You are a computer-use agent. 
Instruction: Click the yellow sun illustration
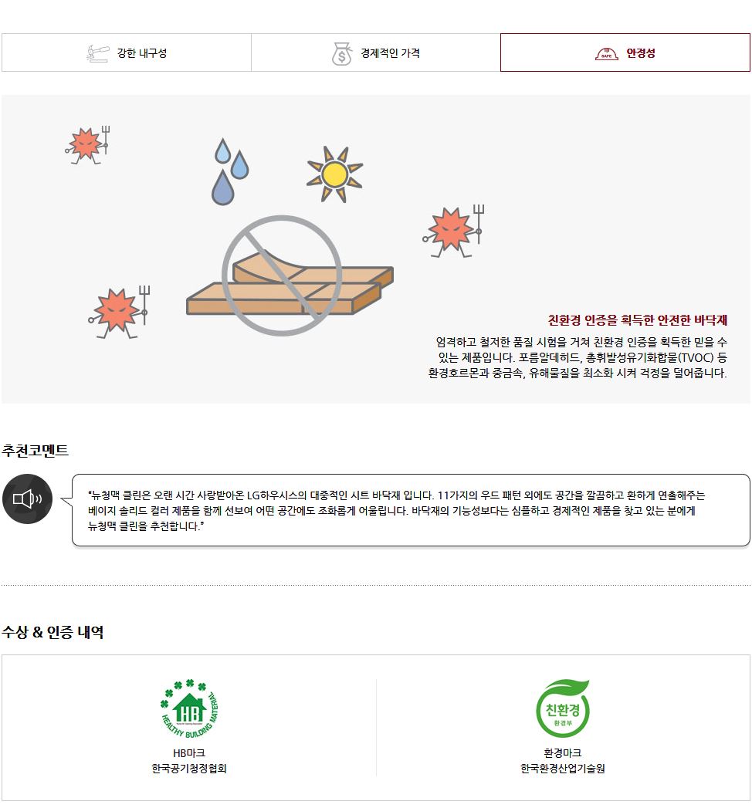pos(335,174)
